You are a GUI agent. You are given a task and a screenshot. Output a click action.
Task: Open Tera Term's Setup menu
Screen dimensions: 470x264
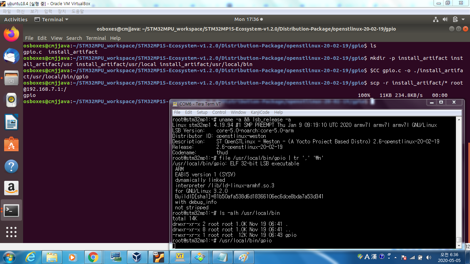coord(202,112)
